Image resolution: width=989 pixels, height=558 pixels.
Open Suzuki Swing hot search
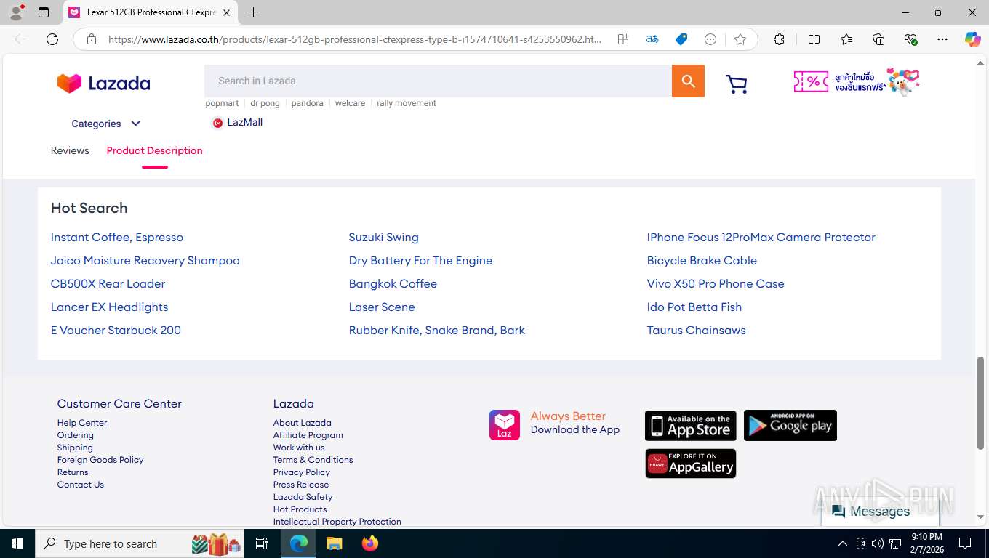point(383,237)
